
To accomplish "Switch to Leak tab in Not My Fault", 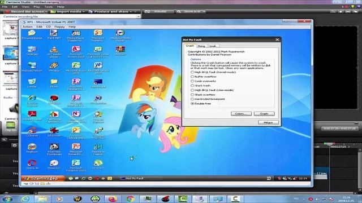I will (x=213, y=46).
